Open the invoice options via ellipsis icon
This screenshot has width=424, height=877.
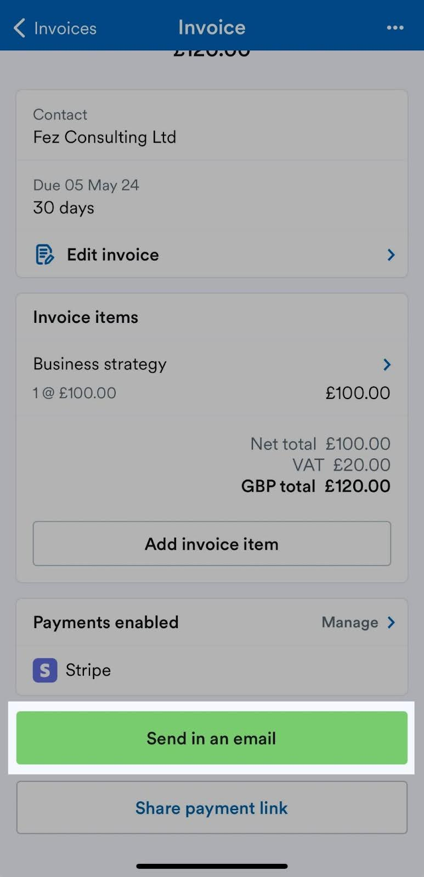click(x=395, y=27)
